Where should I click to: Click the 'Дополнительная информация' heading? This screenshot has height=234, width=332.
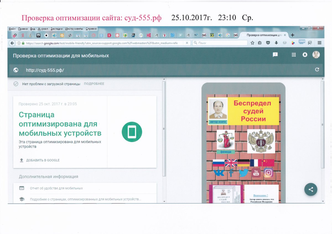(x=48, y=177)
